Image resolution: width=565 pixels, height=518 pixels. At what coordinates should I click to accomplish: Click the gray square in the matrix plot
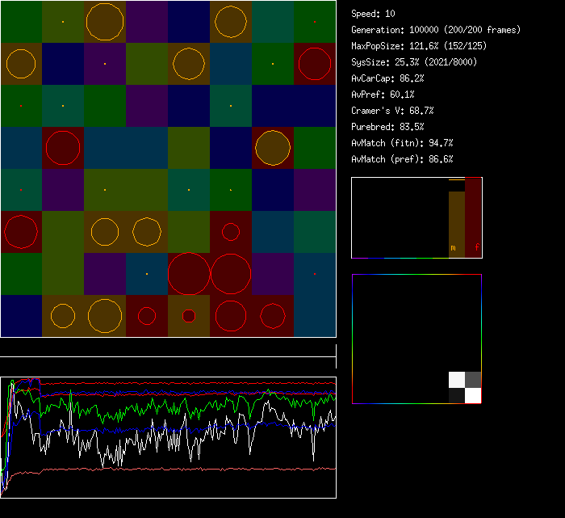tap(473, 380)
